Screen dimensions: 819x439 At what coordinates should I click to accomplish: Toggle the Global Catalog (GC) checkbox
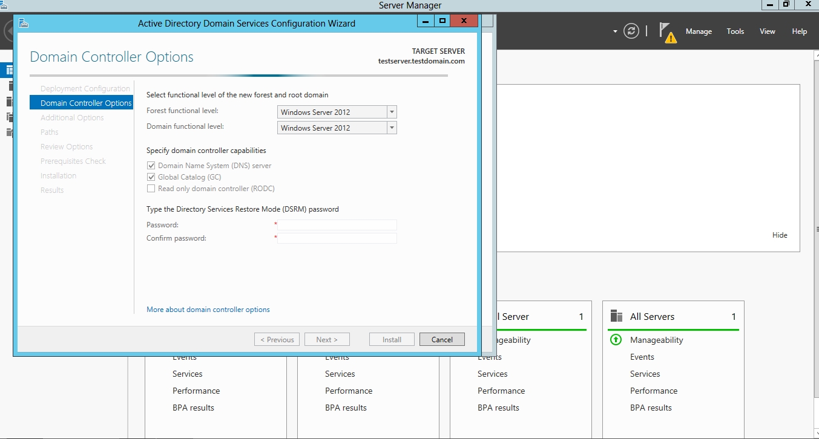pos(151,177)
